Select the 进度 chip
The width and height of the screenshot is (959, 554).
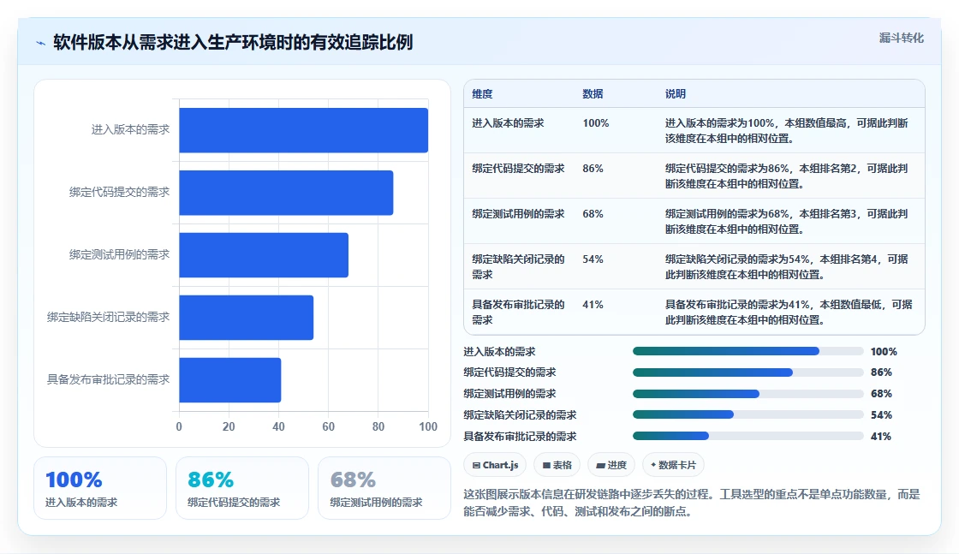coord(611,465)
